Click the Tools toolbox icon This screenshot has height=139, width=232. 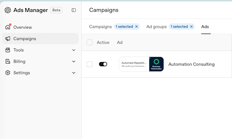[x=8, y=50]
